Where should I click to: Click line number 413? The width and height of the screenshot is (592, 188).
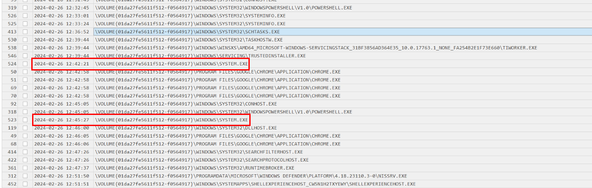(x=12, y=32)
